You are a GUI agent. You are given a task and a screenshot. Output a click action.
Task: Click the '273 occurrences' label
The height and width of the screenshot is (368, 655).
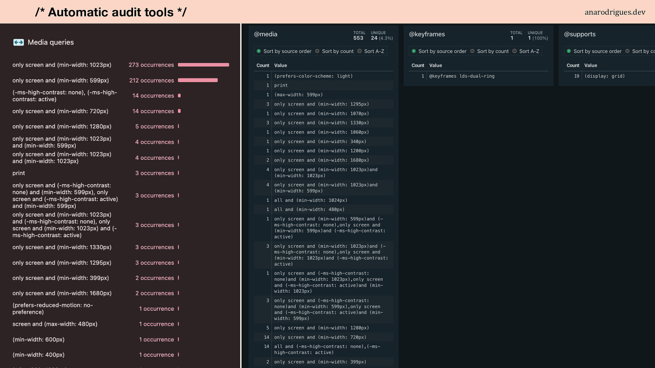pos(151,65)
